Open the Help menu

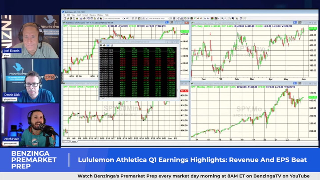click(107, 15)
